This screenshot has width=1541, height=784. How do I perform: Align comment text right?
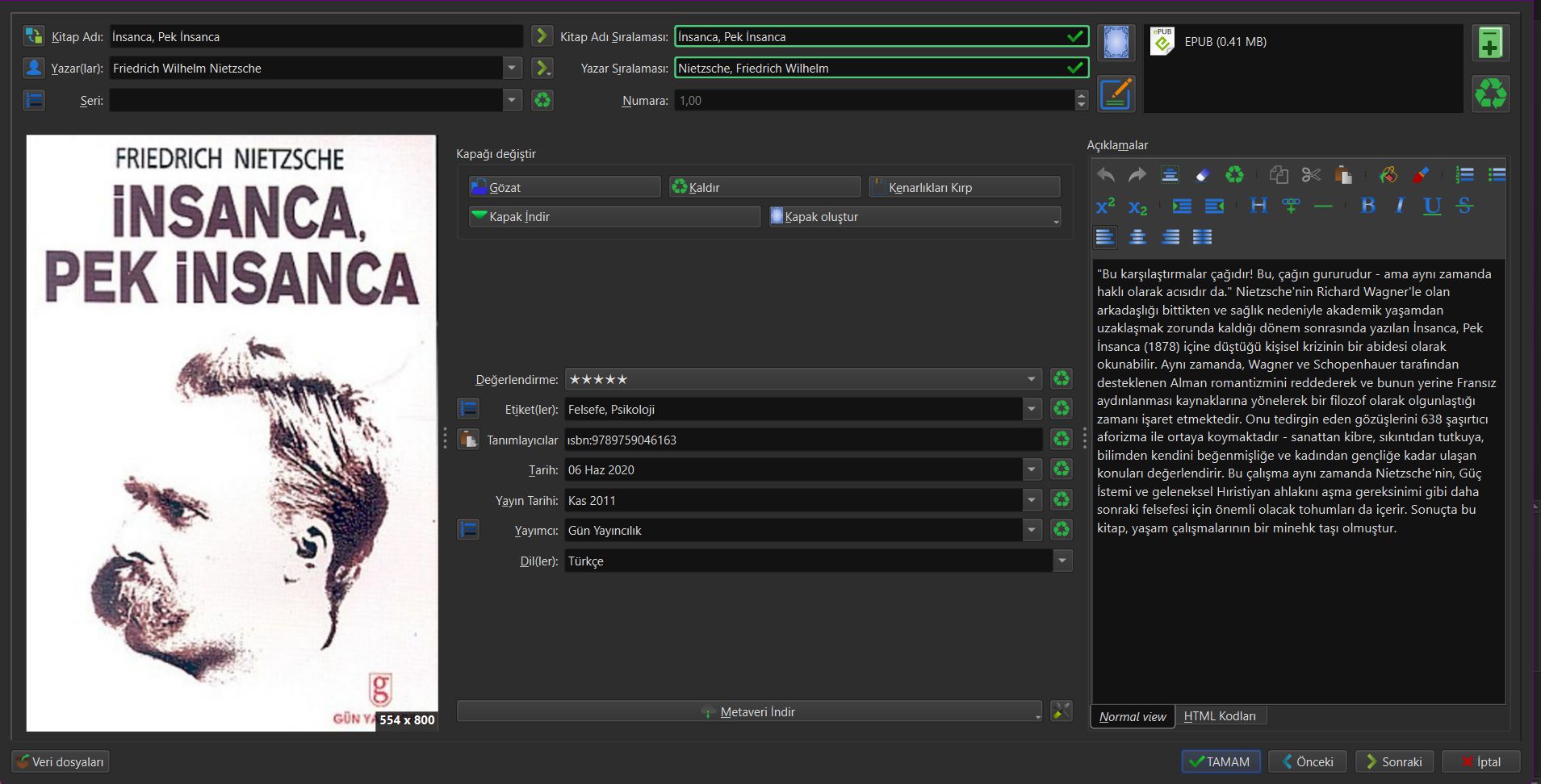[1170, 236]
